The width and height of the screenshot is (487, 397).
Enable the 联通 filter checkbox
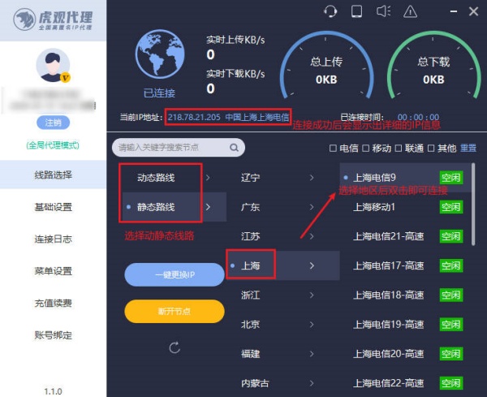[399, 149]
